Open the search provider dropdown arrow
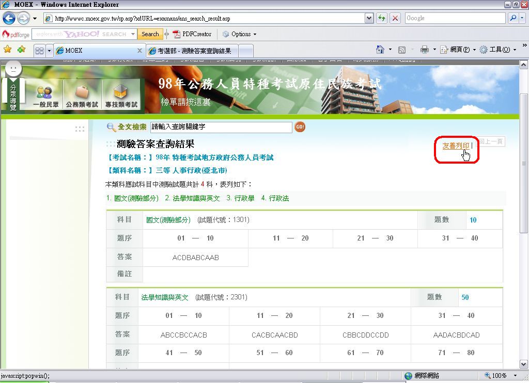The width and height of the screenshot is (529, 383). coord(523,18)
